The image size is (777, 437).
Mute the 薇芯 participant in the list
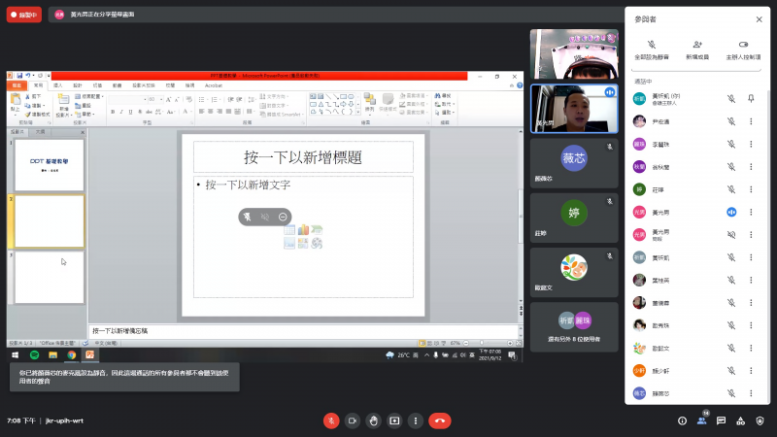(731, 393)
